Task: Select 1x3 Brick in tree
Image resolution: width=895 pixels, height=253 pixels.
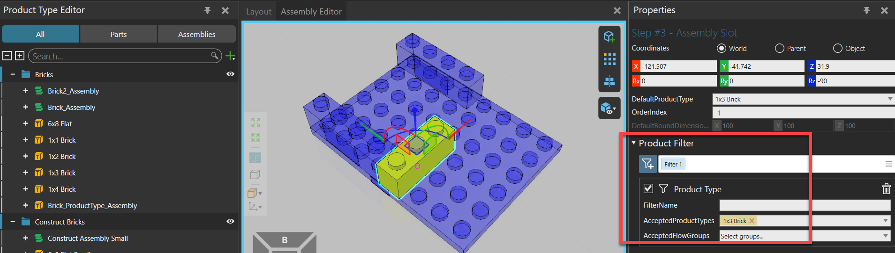Action: click(x=61, y=173)
